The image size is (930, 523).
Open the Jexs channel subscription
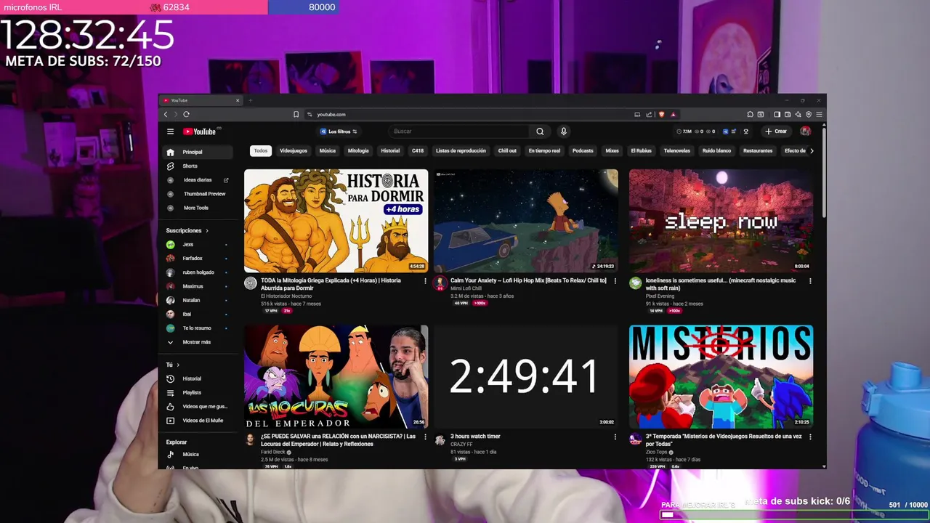198,244
